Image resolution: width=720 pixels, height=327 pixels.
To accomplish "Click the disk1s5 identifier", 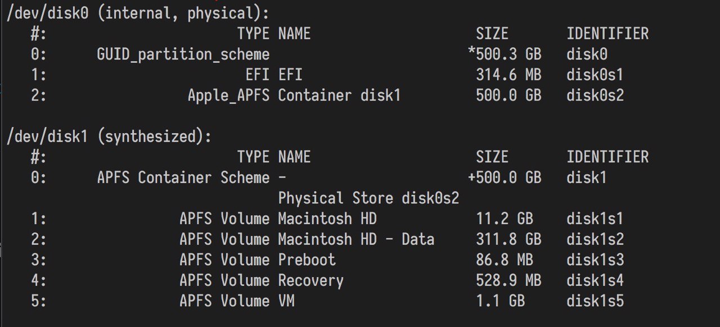I will point(595,301).
